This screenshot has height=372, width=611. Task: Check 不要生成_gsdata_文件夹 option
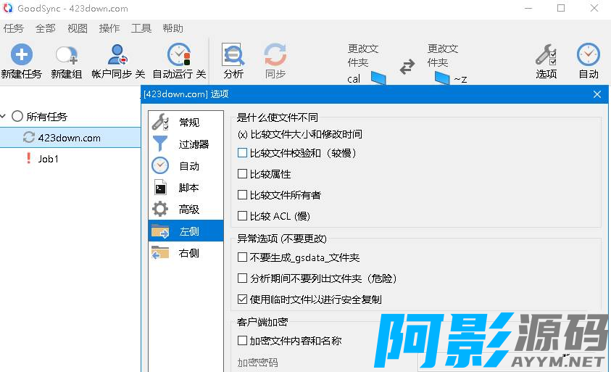(x=242, y=257)
